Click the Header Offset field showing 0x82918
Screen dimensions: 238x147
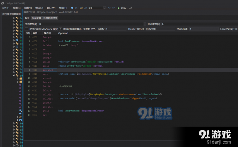(x=160, y=29)
